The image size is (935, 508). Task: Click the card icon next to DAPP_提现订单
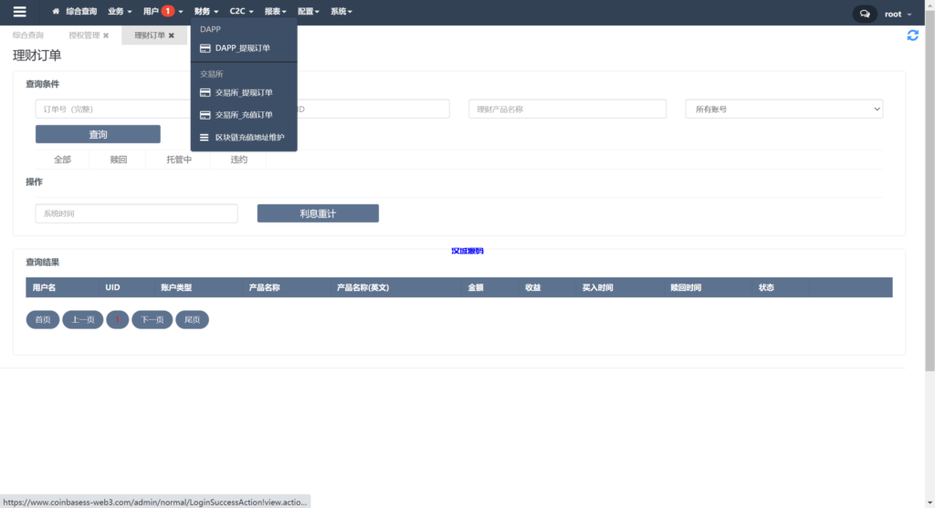tap(205, 48)
